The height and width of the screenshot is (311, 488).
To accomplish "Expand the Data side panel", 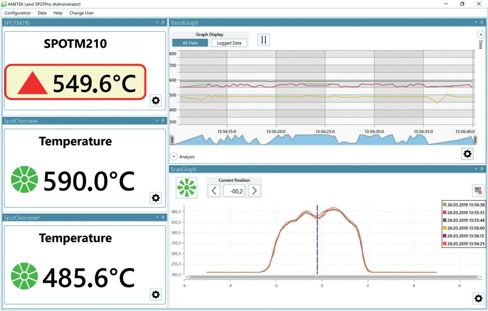I will coord(481,35).
